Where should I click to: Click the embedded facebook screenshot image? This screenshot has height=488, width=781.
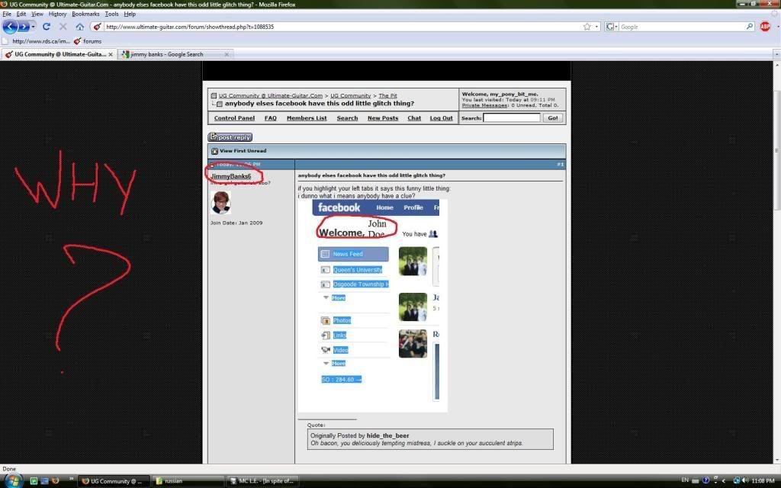(x=373, y=306)
